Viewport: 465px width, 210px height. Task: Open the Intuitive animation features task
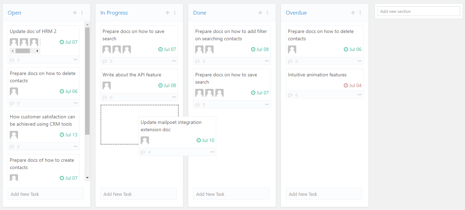pyautogui.click(x=317, y=75)
